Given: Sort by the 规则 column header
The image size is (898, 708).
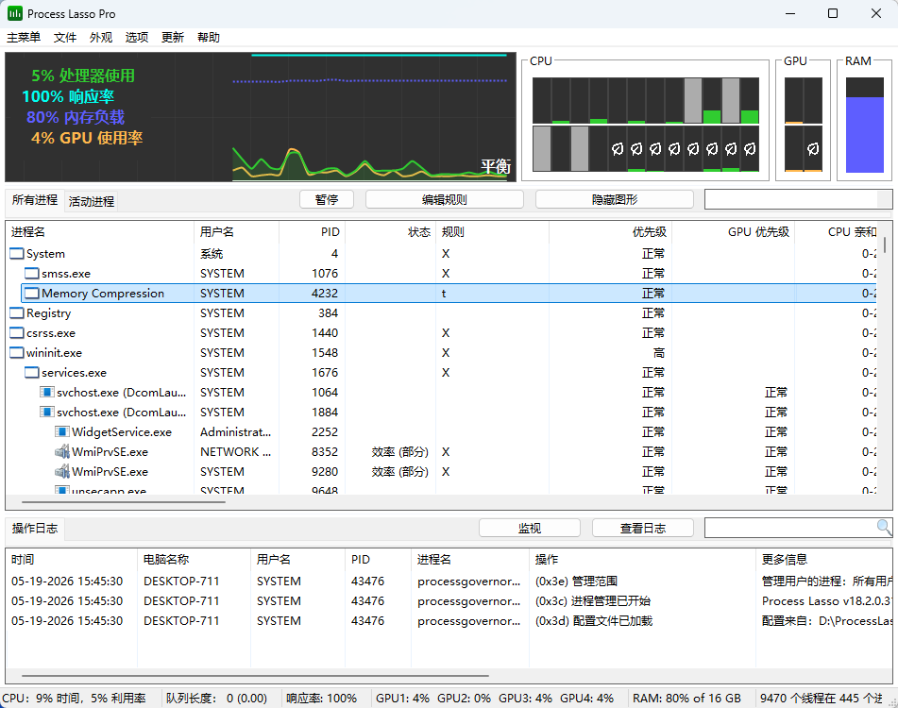Looking at the screenshot, I should [493, 232].
